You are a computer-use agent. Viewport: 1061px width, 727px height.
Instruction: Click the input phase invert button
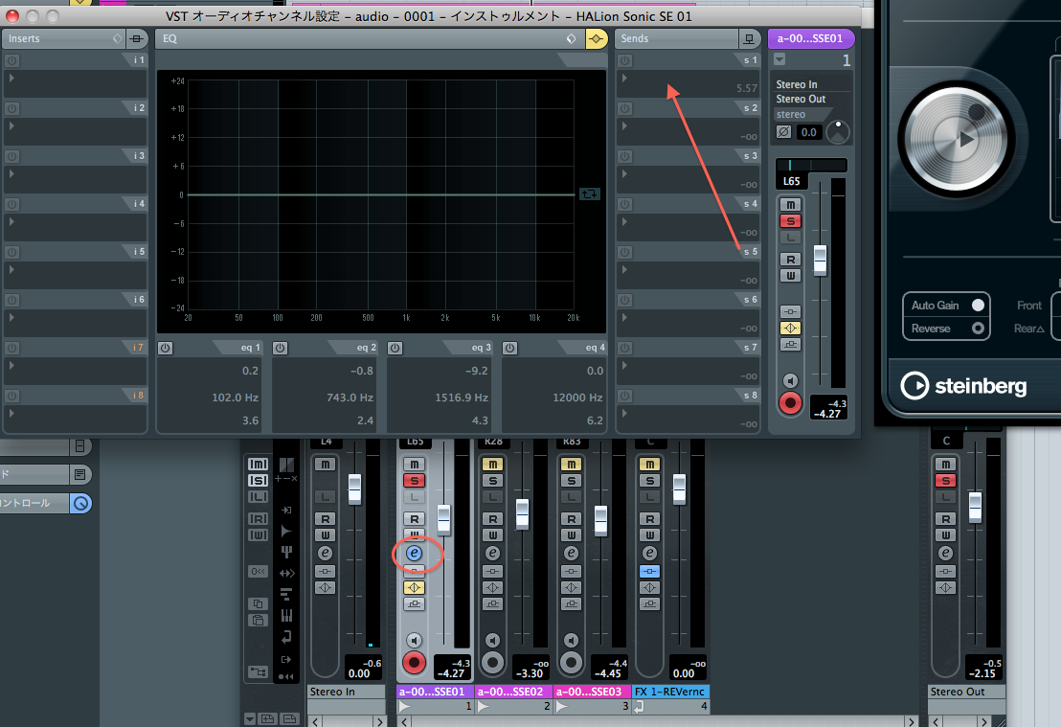(784, 132)
